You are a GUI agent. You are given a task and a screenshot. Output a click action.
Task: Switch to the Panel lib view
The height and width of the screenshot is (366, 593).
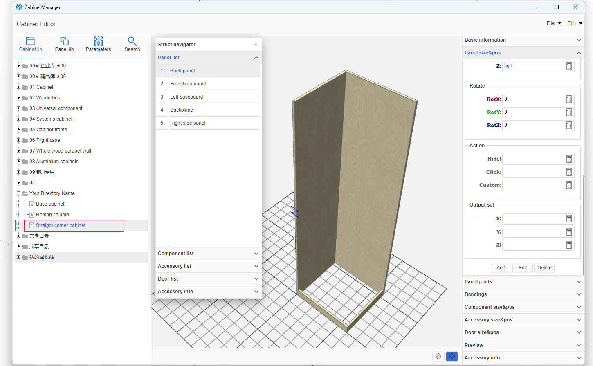coord(64,45)
